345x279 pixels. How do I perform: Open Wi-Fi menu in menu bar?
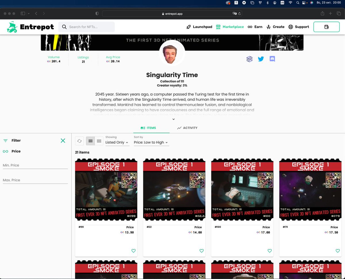tap(290, 3)
